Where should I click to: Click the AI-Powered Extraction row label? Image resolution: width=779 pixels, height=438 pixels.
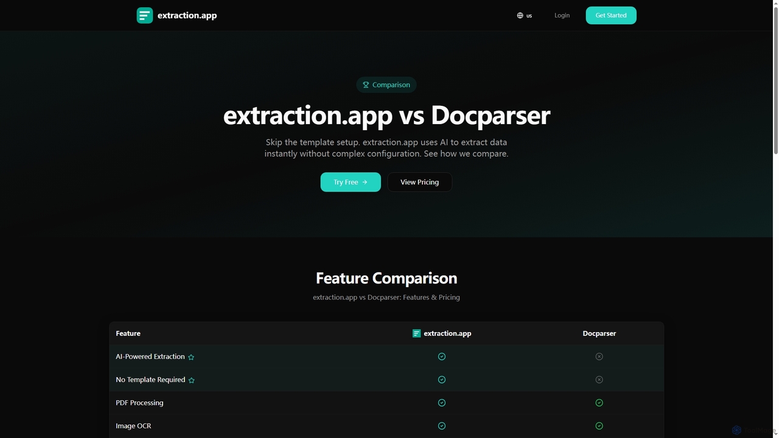150,356
